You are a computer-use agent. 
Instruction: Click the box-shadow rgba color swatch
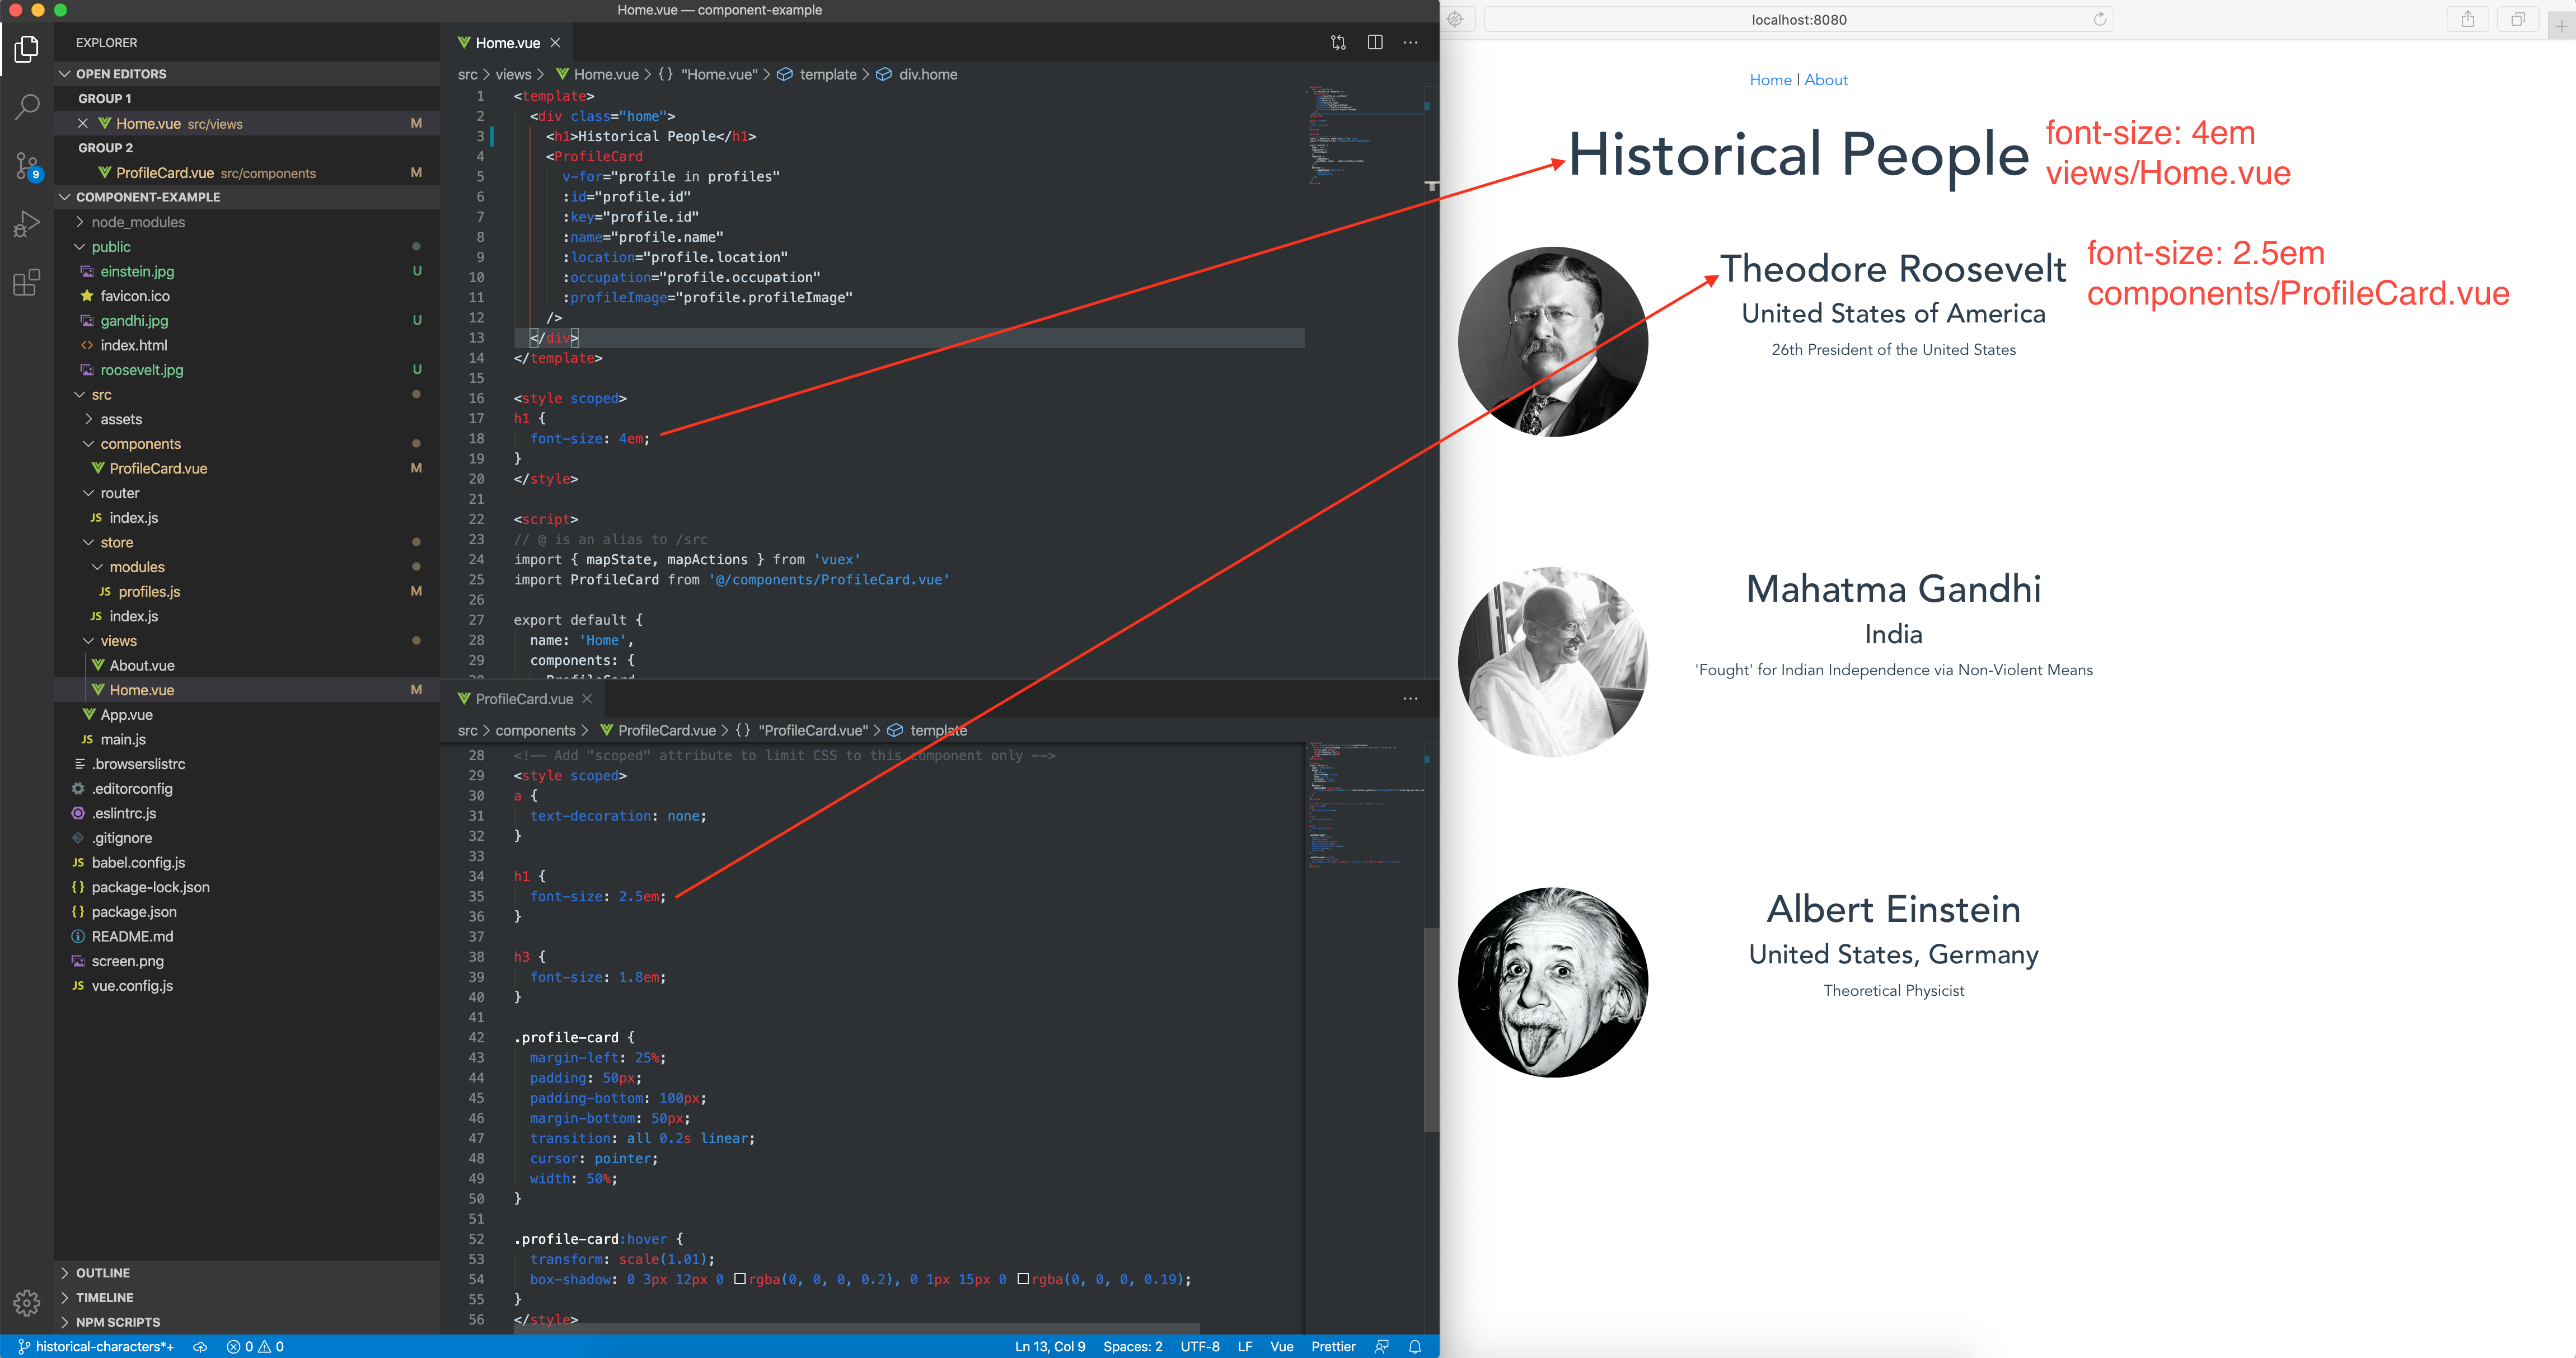coord(740,1279)
